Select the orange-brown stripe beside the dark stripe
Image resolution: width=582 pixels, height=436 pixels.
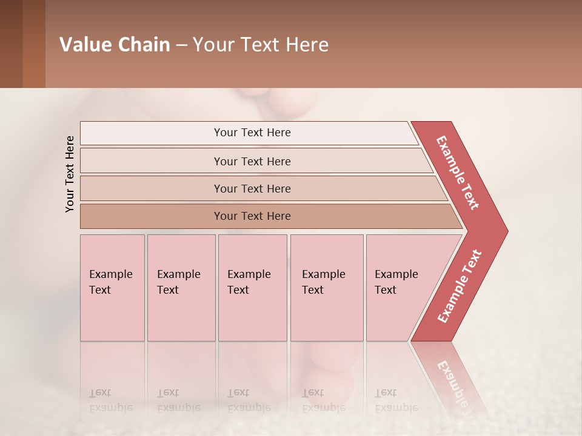click(34, 44)
